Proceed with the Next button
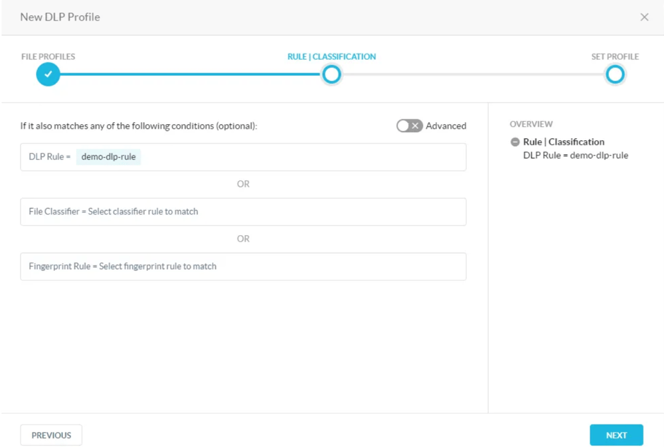Image resolution: width=664 pixels, height=447 pixels. [x=616, y=435]
